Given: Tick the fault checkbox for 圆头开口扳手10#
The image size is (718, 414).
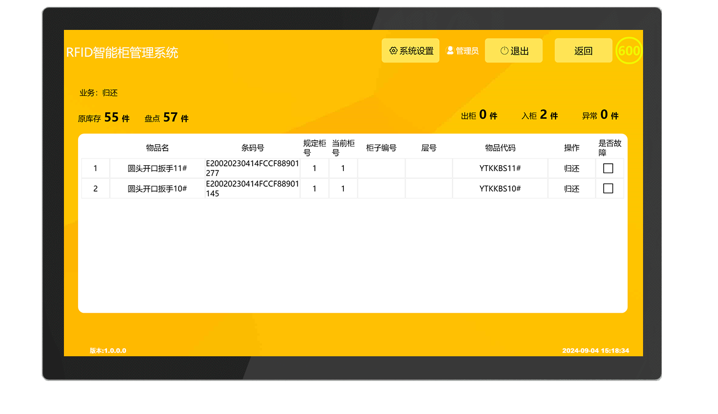Looking at the screenshot, I should 608,188.
